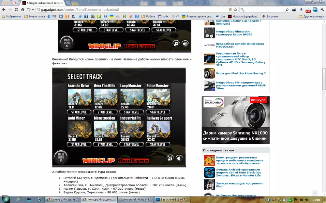
Task: Open the VK bookmark in the bookmarks bar
Action: tap(175, 16)
